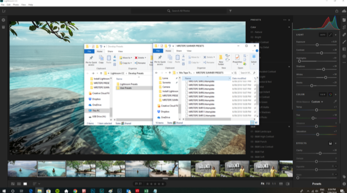Tick checkbox for MRSTEPE SMR10.lrtemplate

point(187,108)
